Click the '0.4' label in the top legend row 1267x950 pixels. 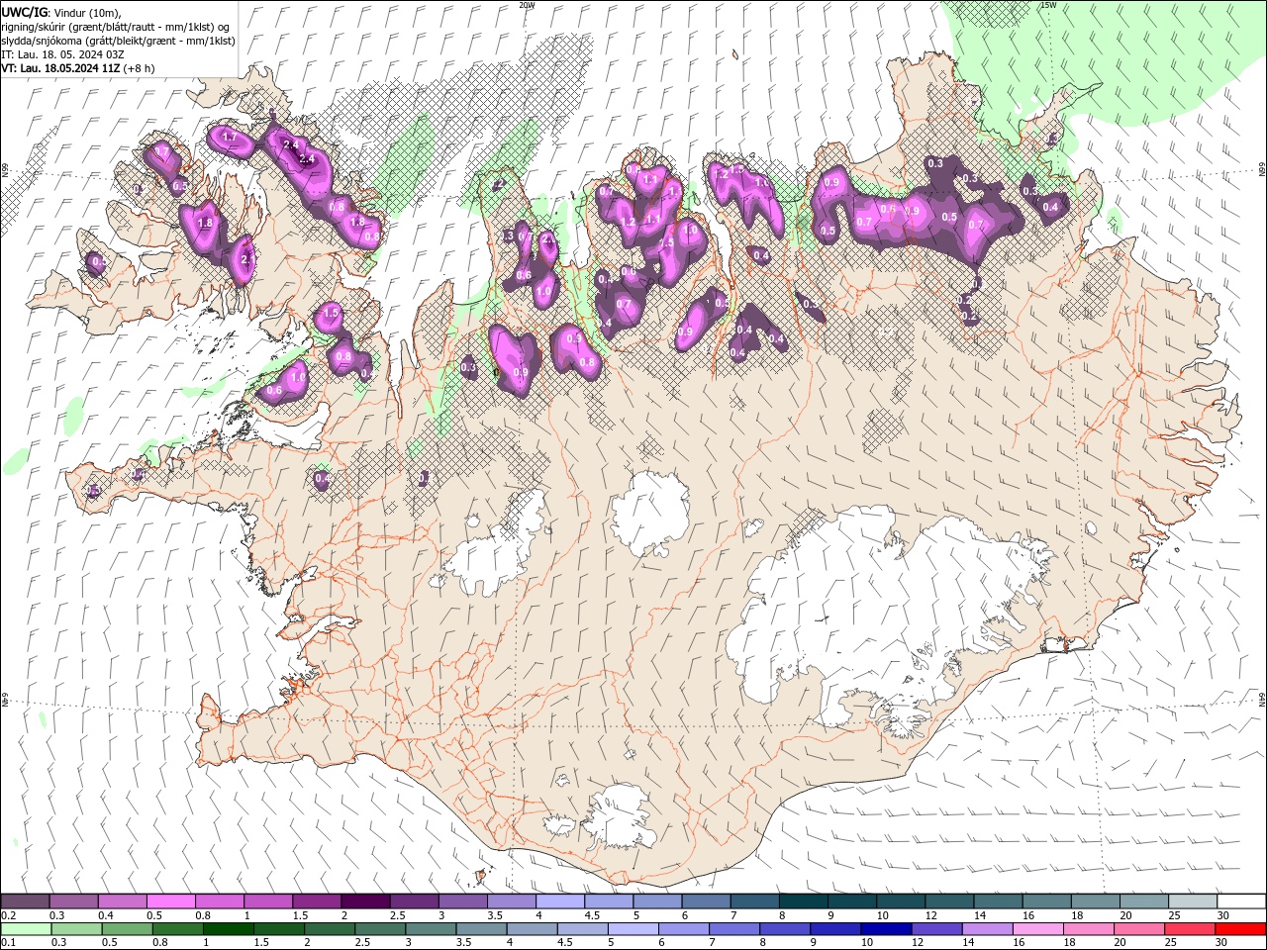coord(106,915)
